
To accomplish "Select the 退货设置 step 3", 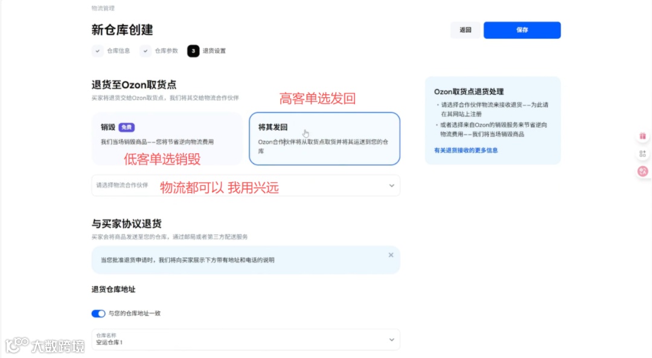I will point(206,51).
